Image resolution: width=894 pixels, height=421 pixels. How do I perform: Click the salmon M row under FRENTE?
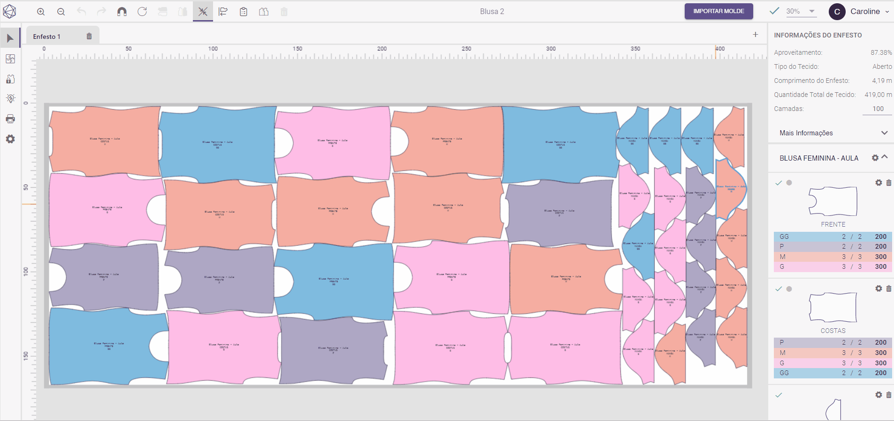coord(833,257)
